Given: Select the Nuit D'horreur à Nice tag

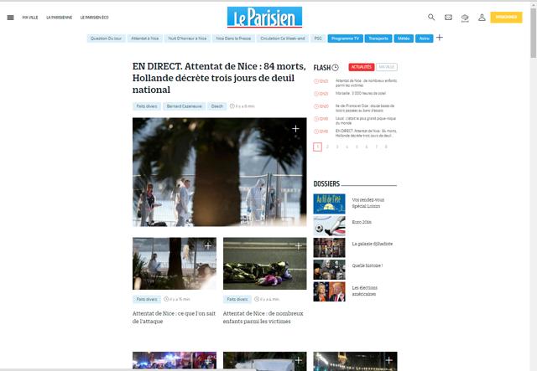Looking at the screenshot, I should [187, 39].
